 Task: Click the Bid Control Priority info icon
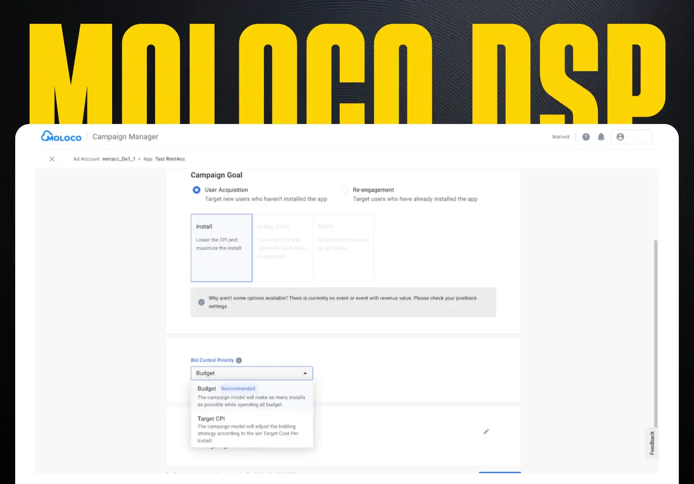point(239,360)
